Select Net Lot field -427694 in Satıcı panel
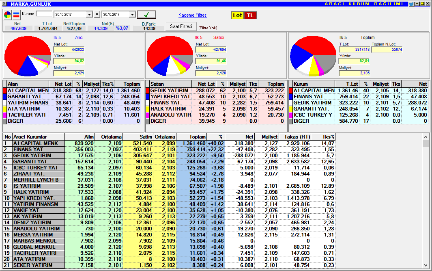 [211, 50]
